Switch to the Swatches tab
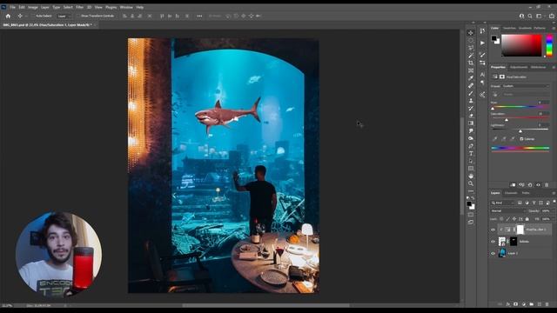The image size is (557, 313). click(509, 28)
